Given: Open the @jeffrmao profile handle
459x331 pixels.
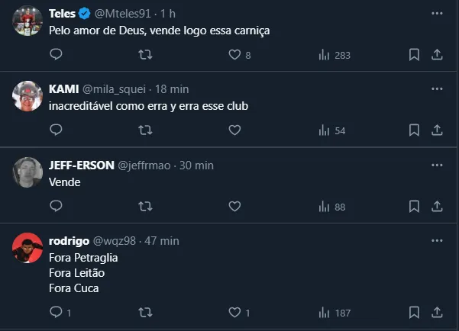Looking at the screenshot, I should click(144, 165).
